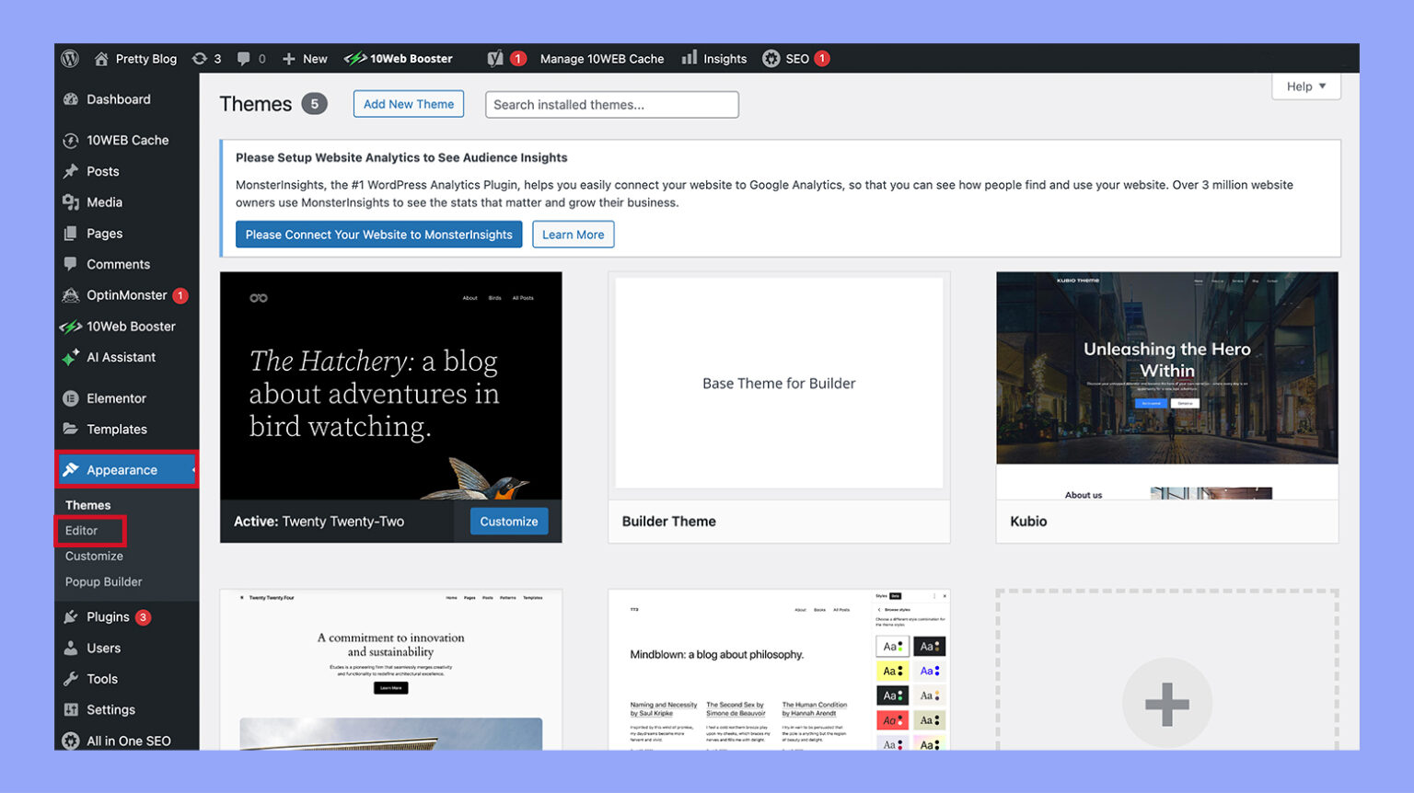Image resolution: width=1414 pixels, height=793 pixels.
Task: Click Learn More about MonsterInsights
Action: click(x=573, y=234)
